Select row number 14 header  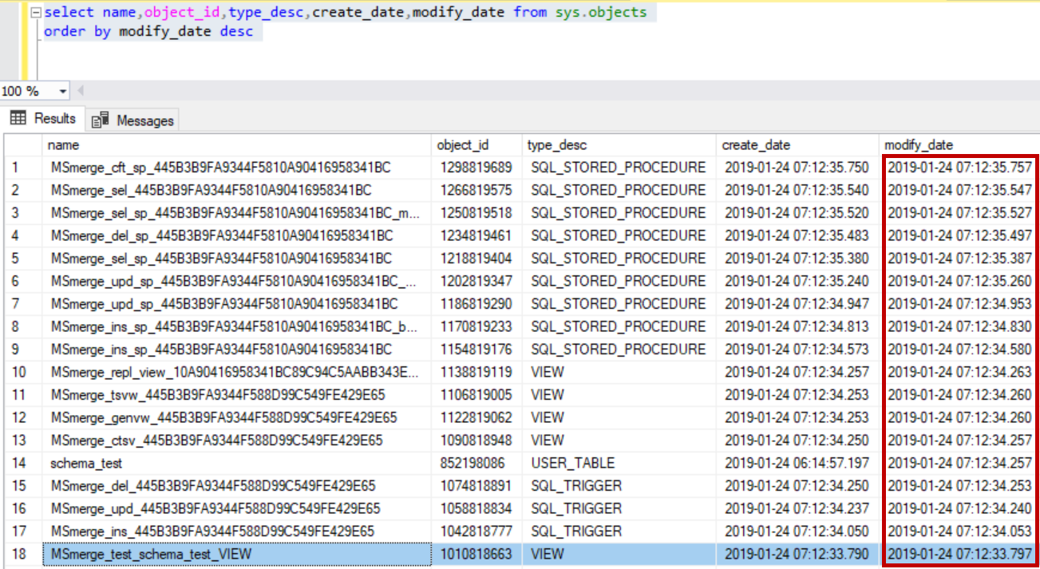[22, 463]
